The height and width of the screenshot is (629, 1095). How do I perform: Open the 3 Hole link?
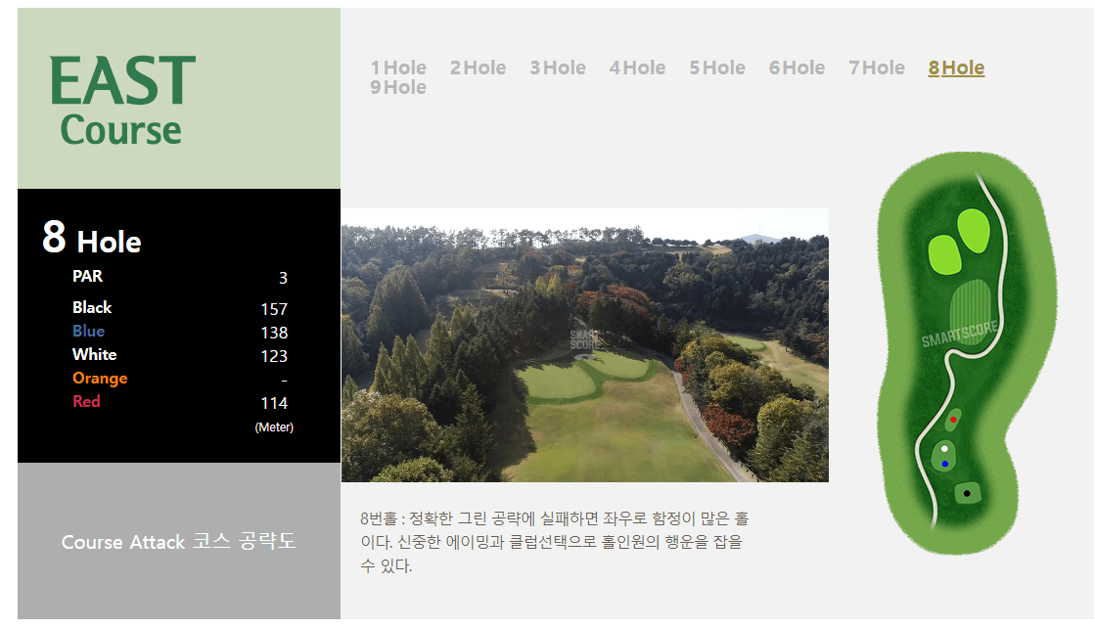click(x=557, y=67)
